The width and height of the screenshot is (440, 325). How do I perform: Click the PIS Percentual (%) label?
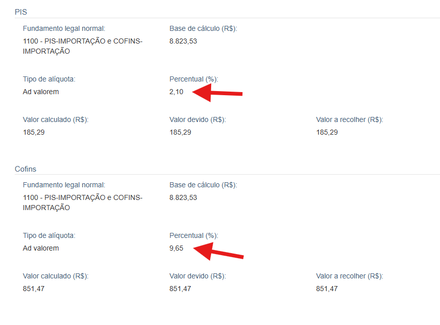coord(194,79)
